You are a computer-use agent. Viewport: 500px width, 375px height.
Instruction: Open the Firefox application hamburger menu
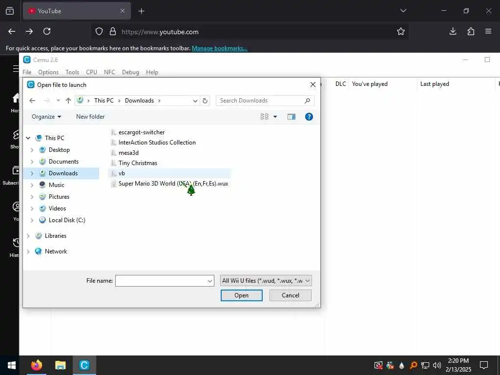coord(488,31)
